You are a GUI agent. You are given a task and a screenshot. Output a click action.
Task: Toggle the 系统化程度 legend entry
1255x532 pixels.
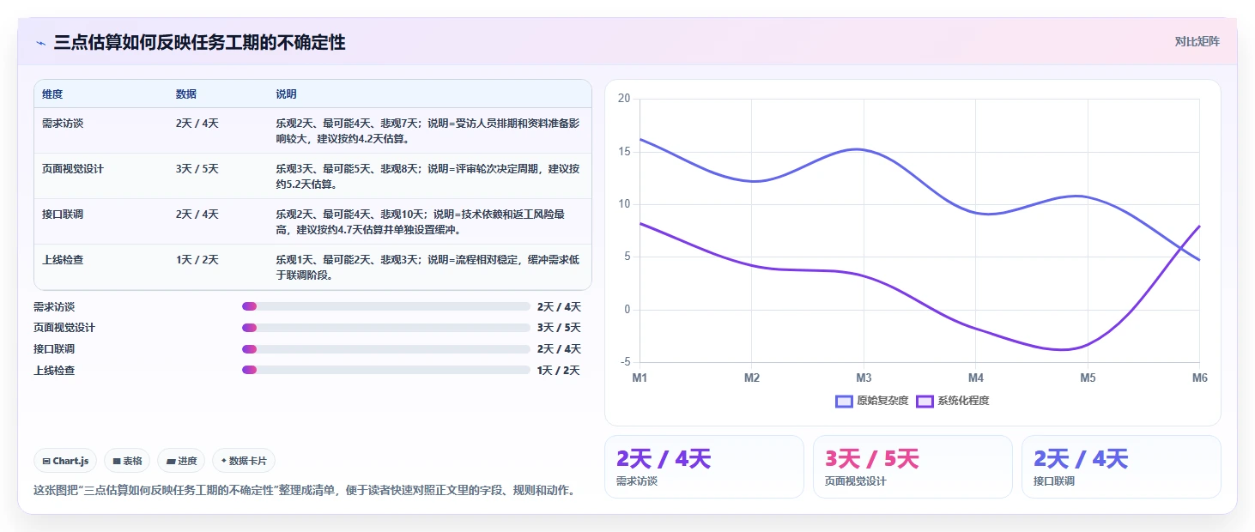click(952, 401)
